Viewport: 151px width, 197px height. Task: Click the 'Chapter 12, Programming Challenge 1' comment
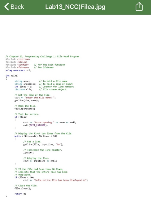pos(42,56)
